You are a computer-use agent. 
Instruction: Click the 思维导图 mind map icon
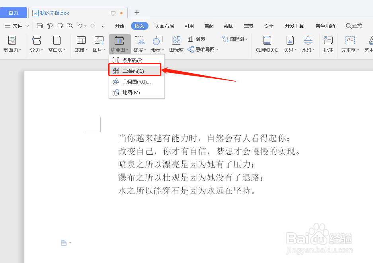coord(201,50)
